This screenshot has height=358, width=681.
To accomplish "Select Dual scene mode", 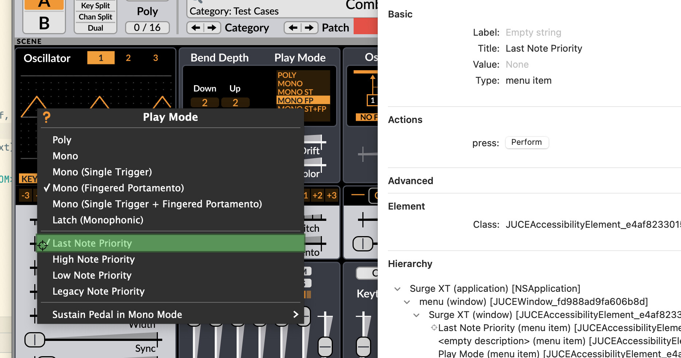I will pos(96,28).
